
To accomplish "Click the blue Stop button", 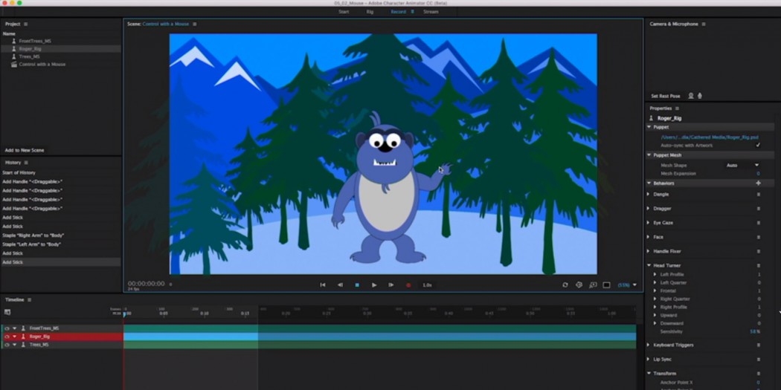I will [x=357, y=285].
